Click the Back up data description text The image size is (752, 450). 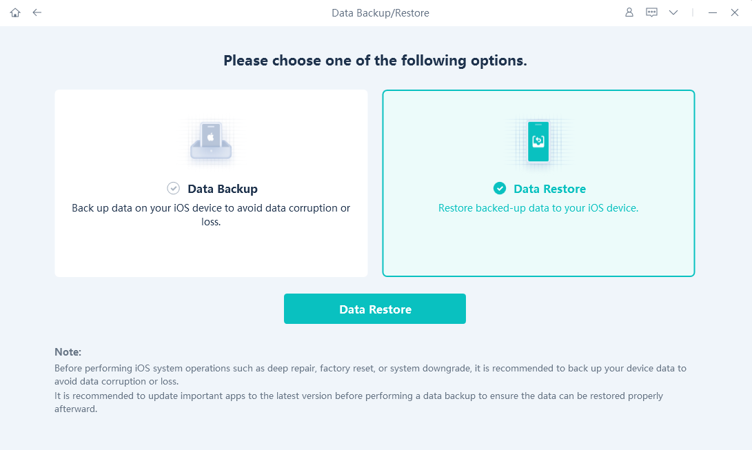[211, 215]
